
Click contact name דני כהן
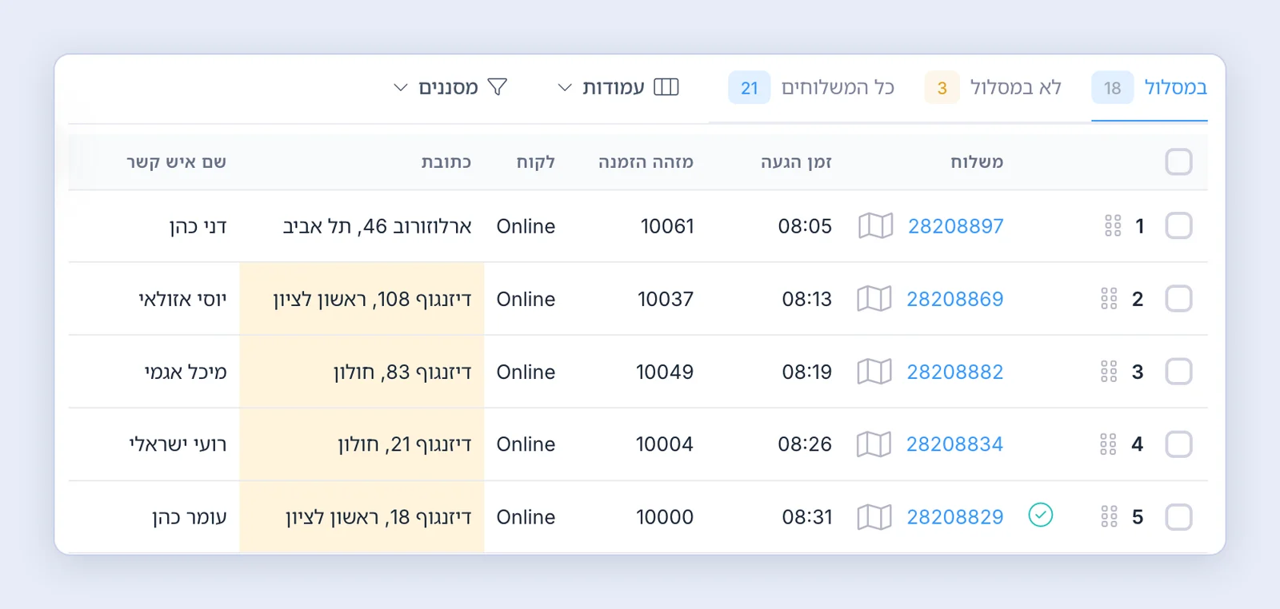[198, 226]
